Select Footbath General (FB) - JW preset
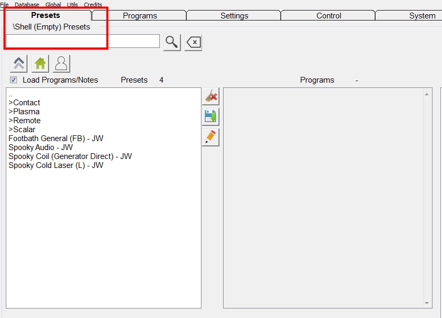442x318 pixels. 56,138
